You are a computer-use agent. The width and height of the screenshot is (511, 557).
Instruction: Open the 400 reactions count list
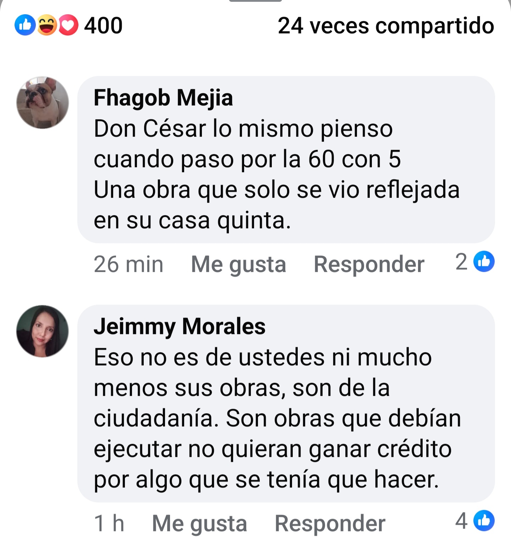click(103, 26)
